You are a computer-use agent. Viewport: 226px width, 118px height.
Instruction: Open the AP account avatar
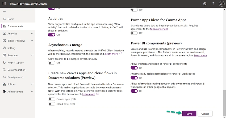click(222, 4)
